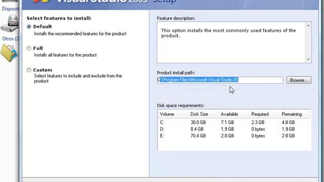324x182 pixels.
Task: Click the product install path field
Action: (220, 80)
